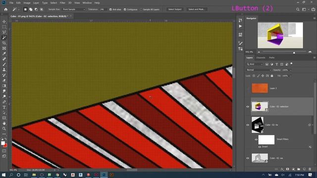This screenshot has width=317, height=178.
Task: Open the Fill dropdown arrow
Action: pos(291,76)
